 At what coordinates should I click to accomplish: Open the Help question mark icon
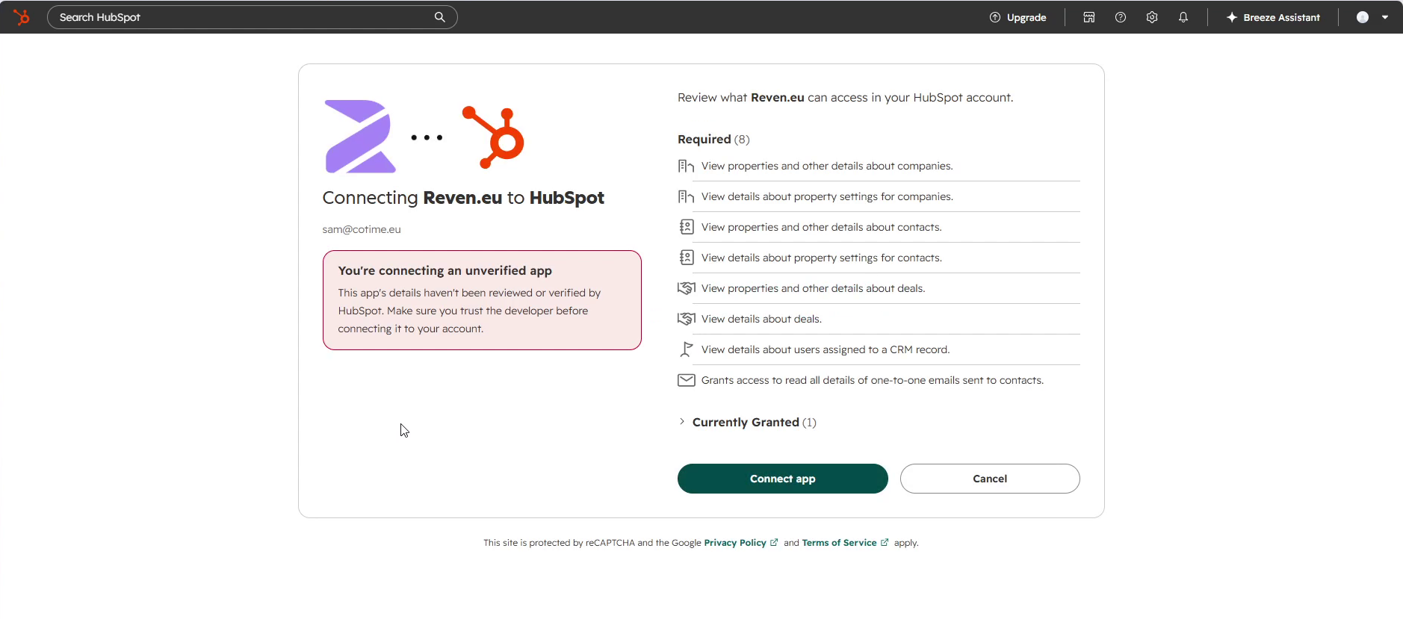pyautogui.click(x=1121, y=17)
